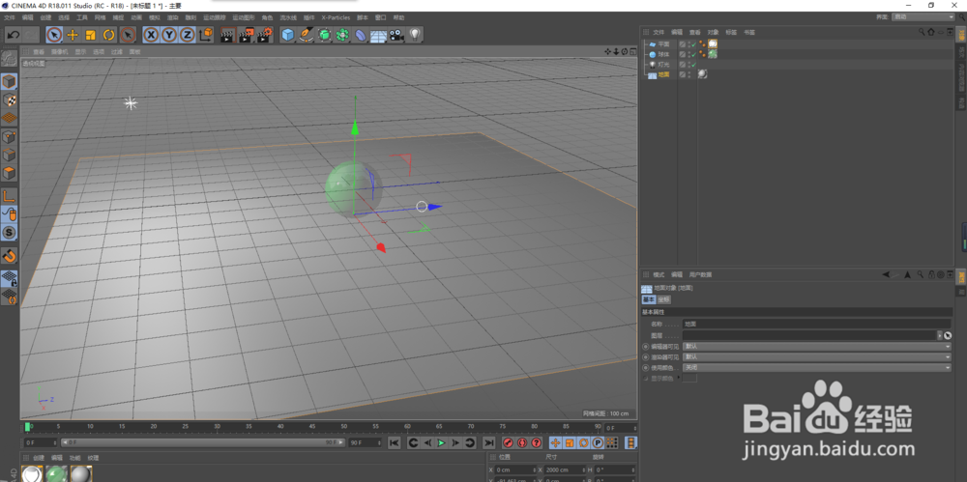Go to the start of animation
Image resolution: width=967 pixels, height=482 pixels.
click(395, 442)
